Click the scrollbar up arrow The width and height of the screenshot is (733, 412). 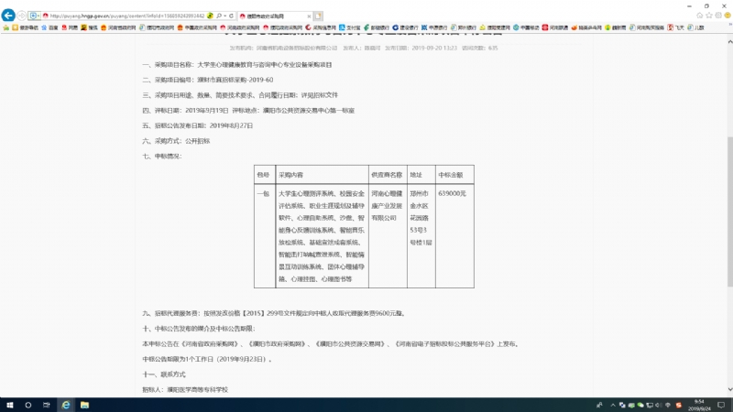tap(729, 42)
